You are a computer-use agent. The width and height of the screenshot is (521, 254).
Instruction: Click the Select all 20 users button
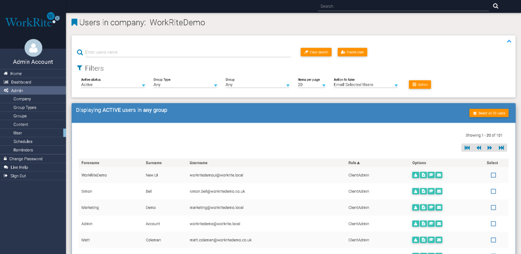[x=489, y=113]
